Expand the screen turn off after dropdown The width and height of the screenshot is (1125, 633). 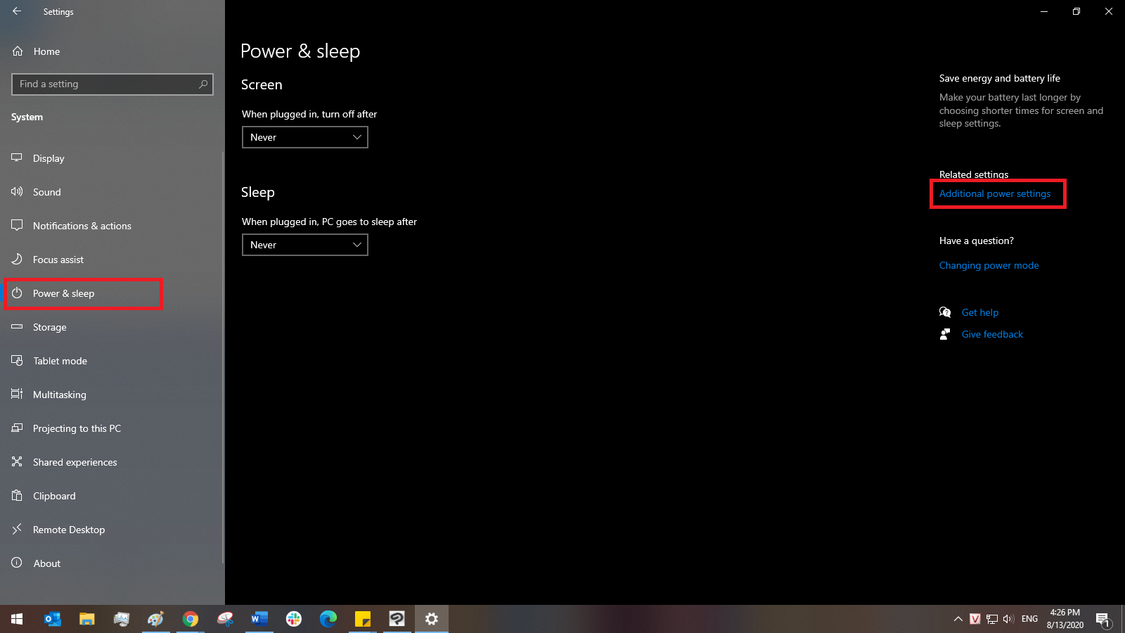tap(305, 137)
